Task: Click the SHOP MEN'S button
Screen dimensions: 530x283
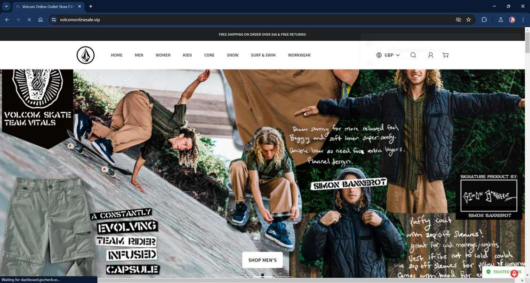Action: (x=262, y=259)
